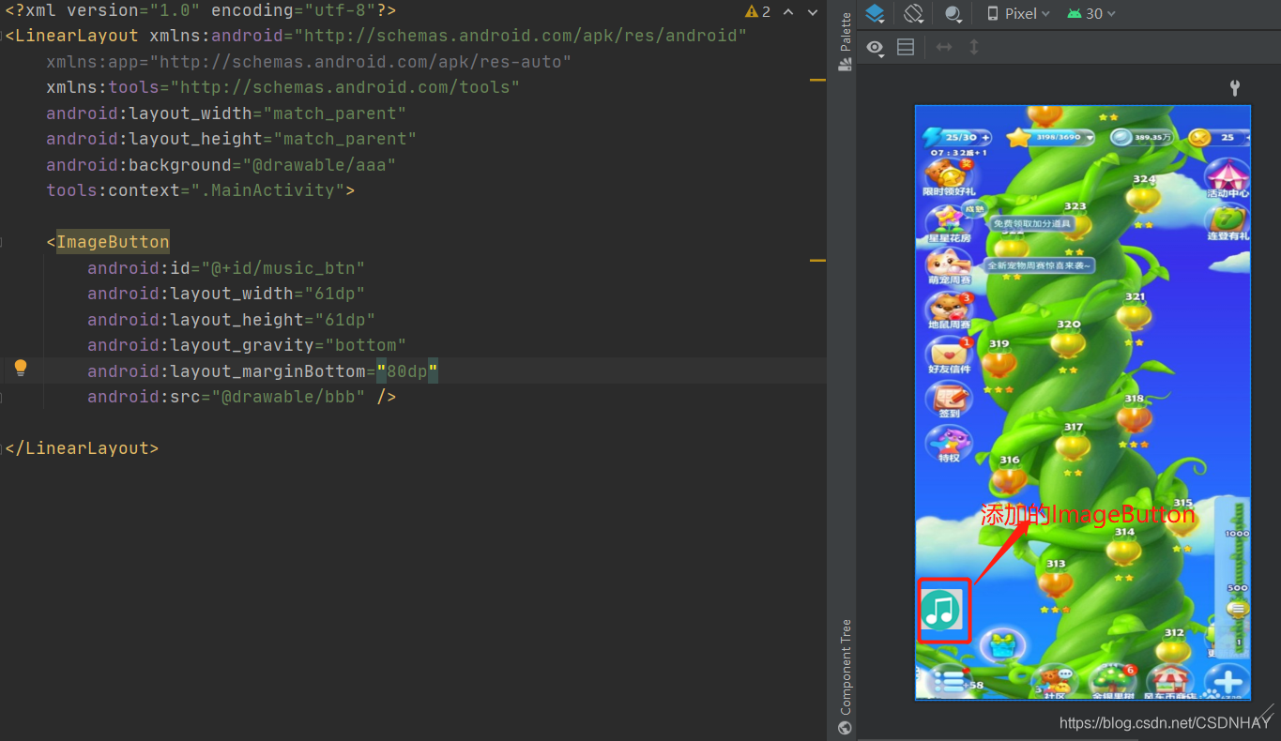Click the closing </LinearLayout> tag
1281x741 pixels.
pos(82,448)
